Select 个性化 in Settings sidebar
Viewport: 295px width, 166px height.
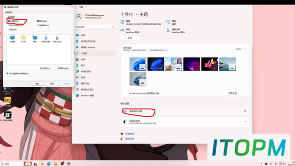click(95, 53)
